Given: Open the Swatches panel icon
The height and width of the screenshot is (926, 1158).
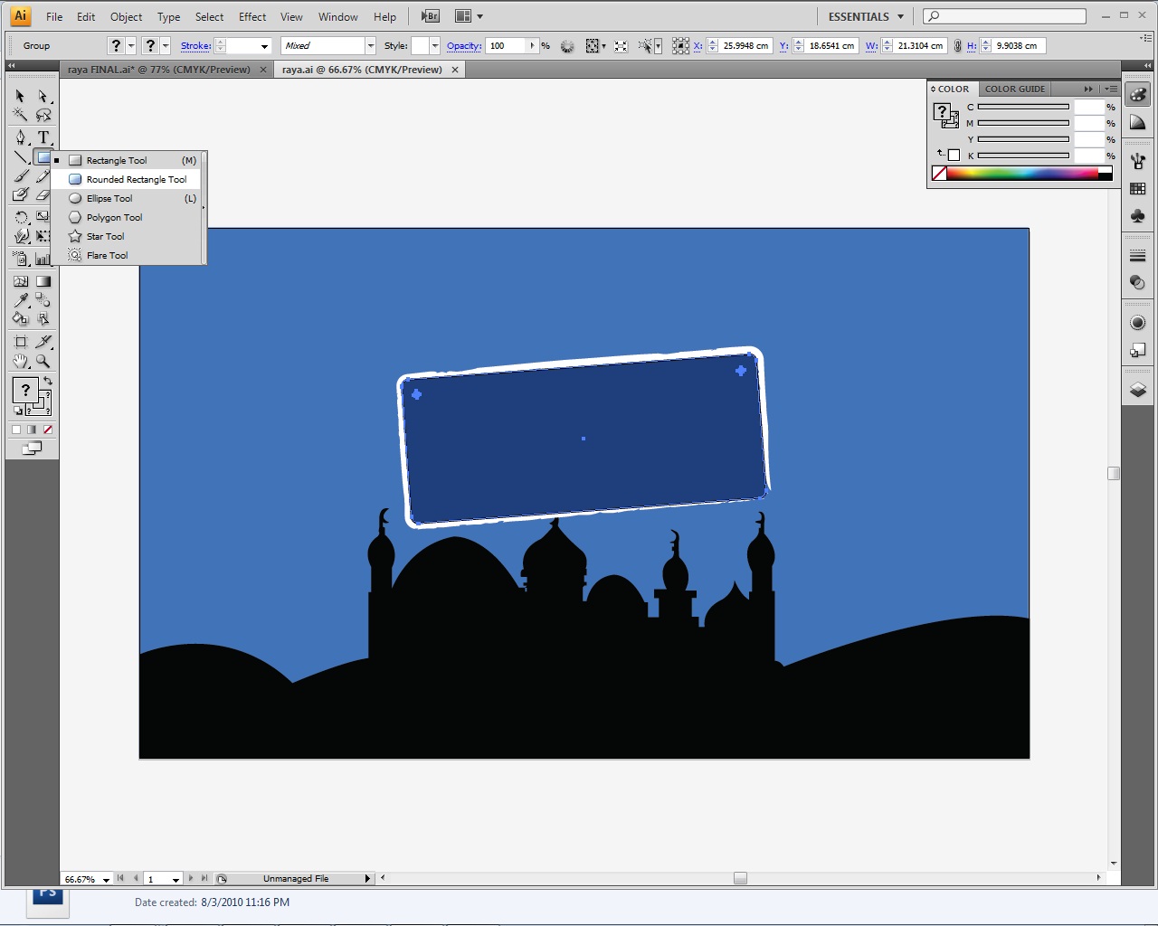Looking at the screenshot, I should tap(1137, 189).
